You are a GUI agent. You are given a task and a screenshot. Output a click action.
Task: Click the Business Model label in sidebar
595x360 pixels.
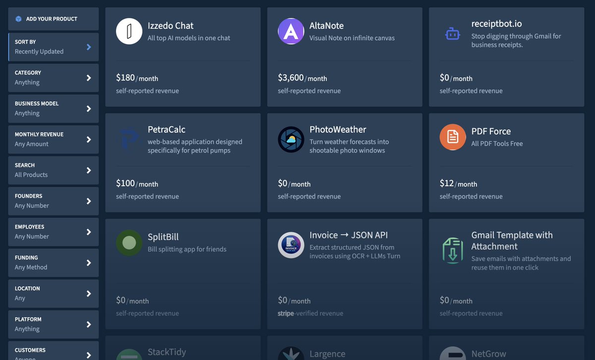coord(37,103)
